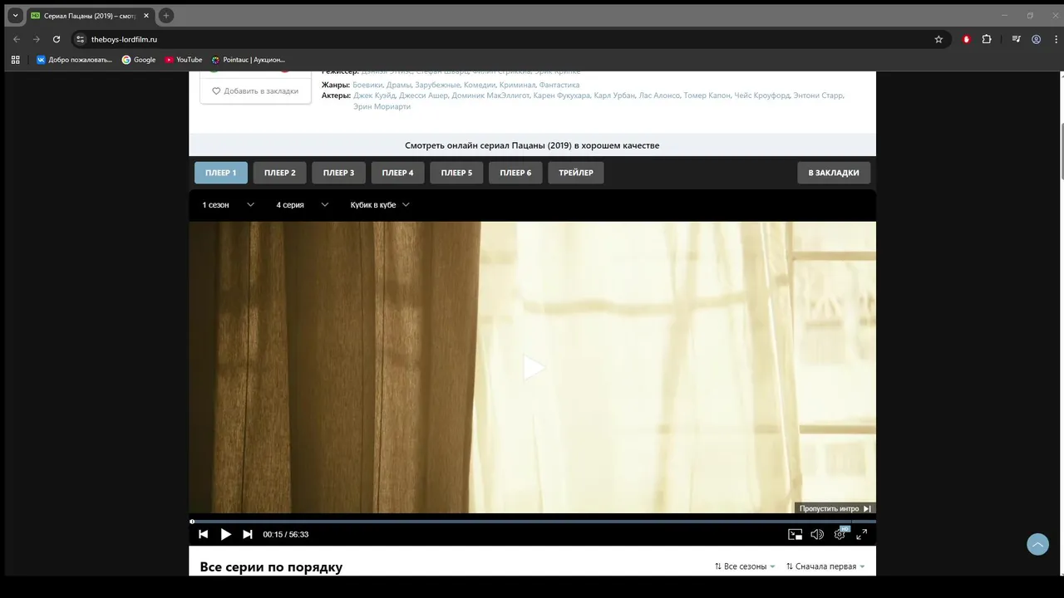Click Добавить в закладки heart button

255,91
